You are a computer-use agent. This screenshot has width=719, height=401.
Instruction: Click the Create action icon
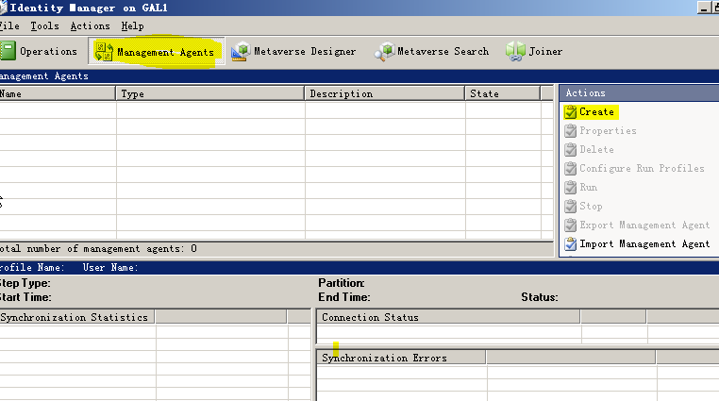[x=571, y=112]
